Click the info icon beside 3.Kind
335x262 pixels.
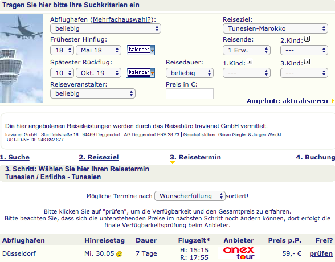(x=307, y=62)
